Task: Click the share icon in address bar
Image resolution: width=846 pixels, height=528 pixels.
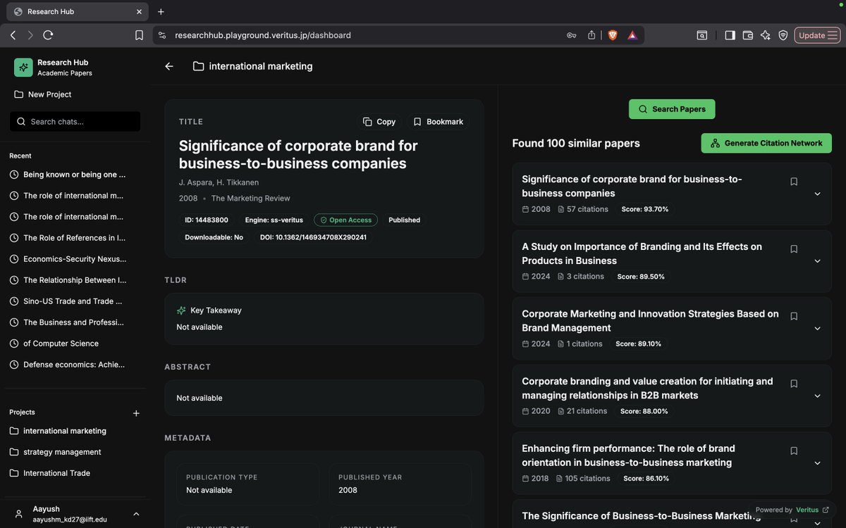Action: tap(591, 35)
